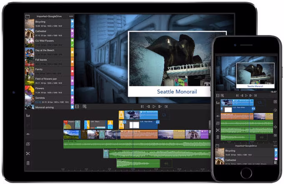The image size is (284, 184).
Task: Toggle the Bicycling clip checkmark on iPad
Action: [x=72, y=26]
